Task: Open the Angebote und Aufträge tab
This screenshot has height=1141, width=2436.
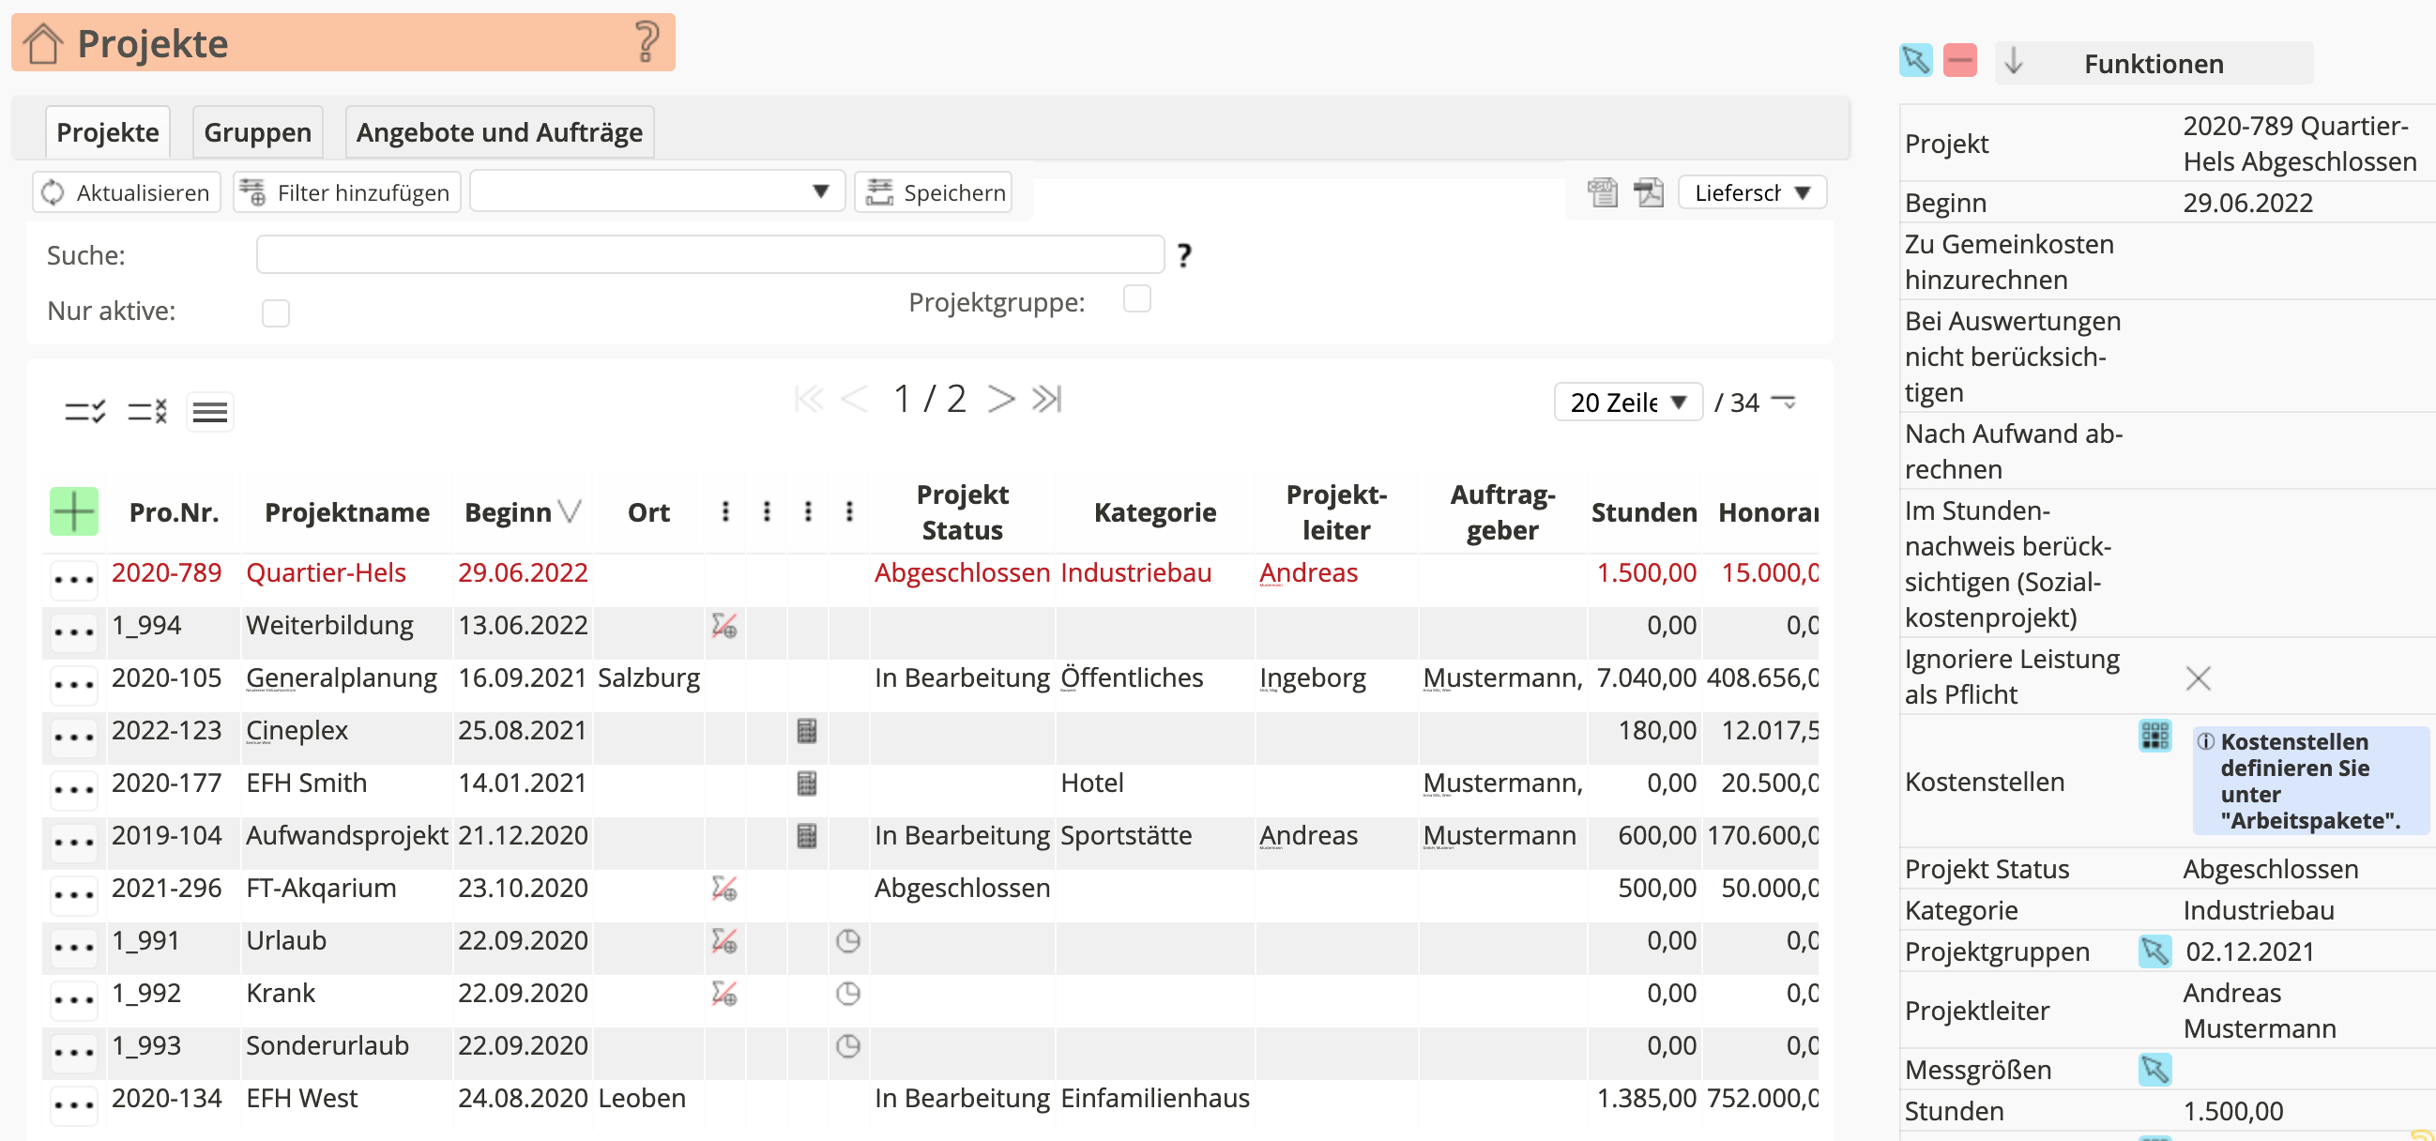Action: (x=499, y=132)
